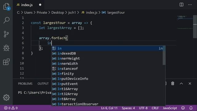Select Int32Array suggestion
This screenshot has height=111, width=197.
tap(107, 94)
